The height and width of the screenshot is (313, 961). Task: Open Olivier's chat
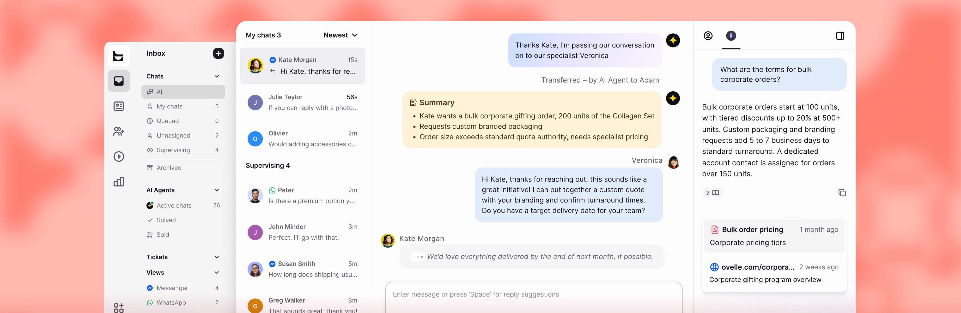point(302,139)
